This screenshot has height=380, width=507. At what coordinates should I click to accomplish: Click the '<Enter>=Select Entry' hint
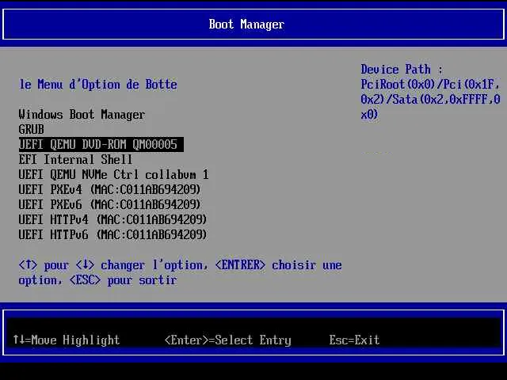pos(228,340)
